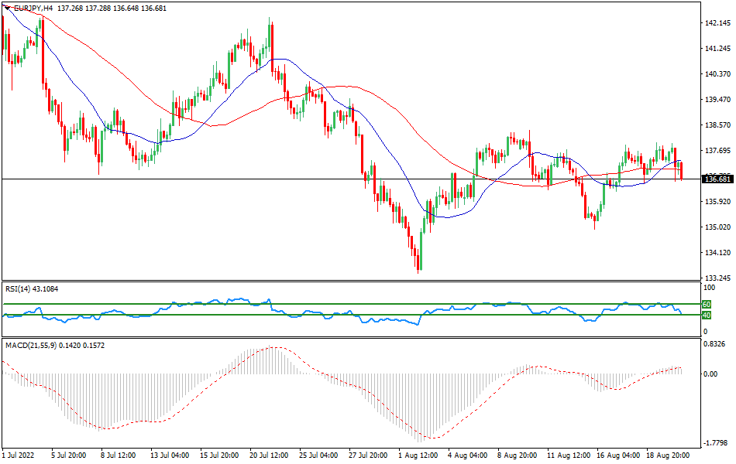The width and height of the screenshot is (736, 464).
Task: Select the MACD(21,55,9) indicator label
Action: 39,346
